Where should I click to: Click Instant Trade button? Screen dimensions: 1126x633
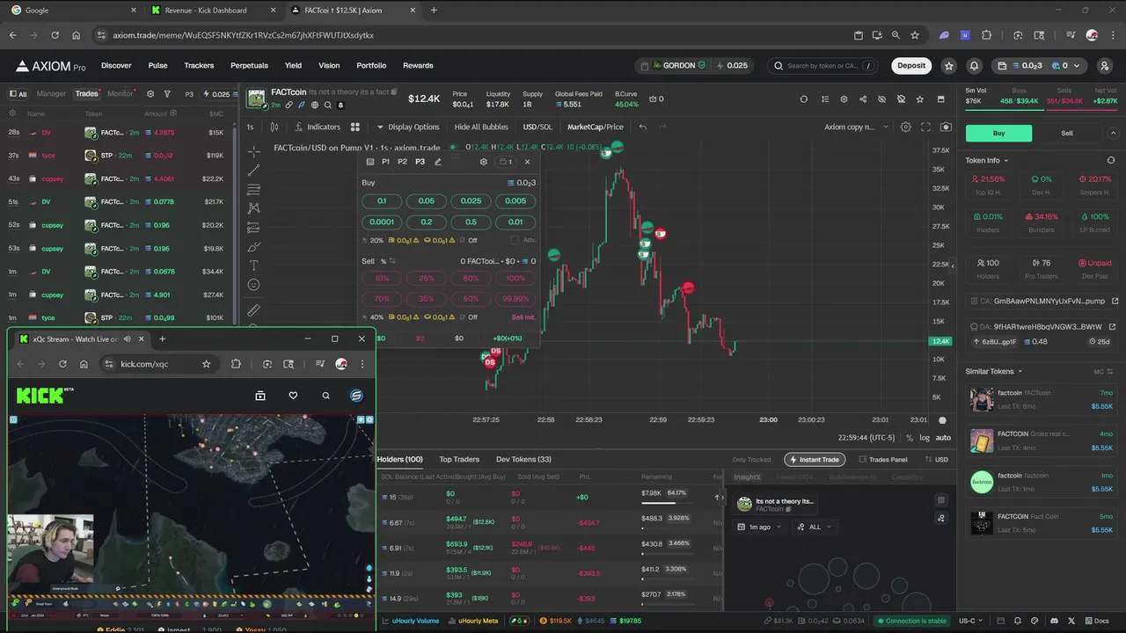pyautogui.click(x=814, y=459)
